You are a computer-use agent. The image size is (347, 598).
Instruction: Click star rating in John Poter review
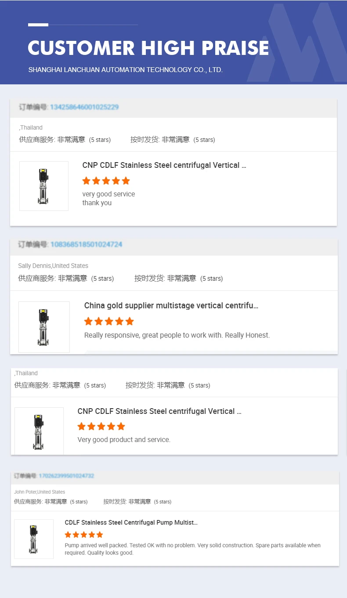tap(84, 535)
